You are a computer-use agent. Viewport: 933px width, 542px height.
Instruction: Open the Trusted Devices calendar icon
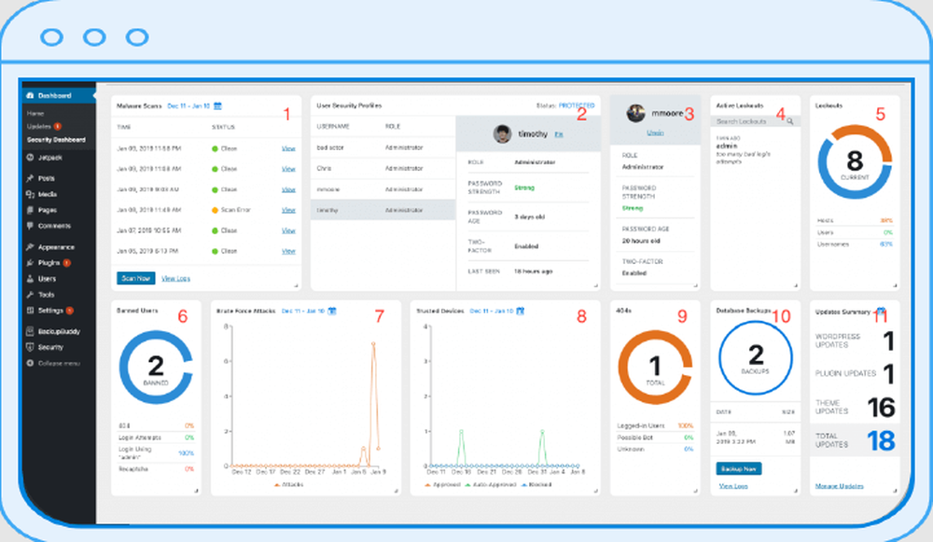[x=520, y=311]
